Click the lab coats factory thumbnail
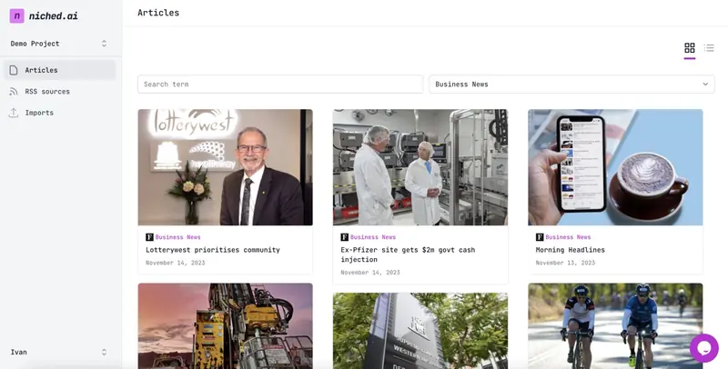Image resolution: width=728 pixels, height=369 pixels. 420,167
